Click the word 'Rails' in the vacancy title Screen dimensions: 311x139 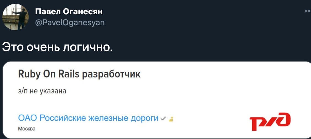[x=69, y=74]
